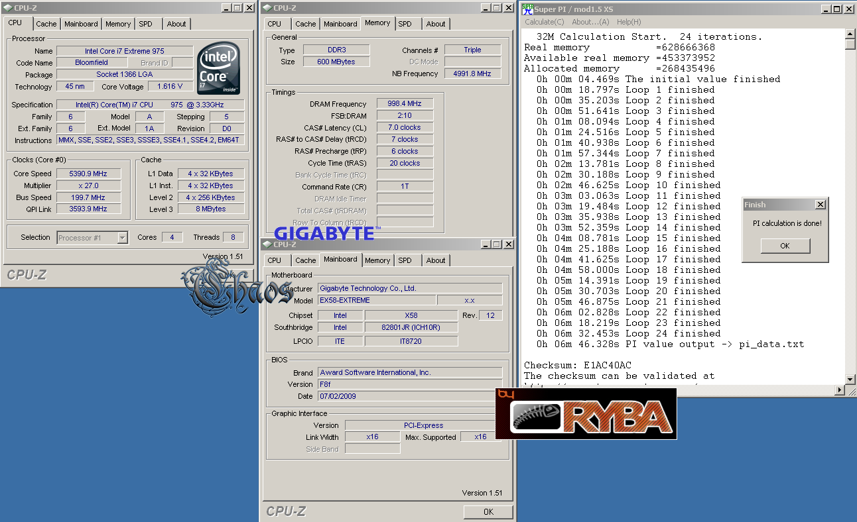Image resolution: width=857 pixels, height=522 pixels.
Task: Click the Threads value '8'
Action: tap(233, 237)
